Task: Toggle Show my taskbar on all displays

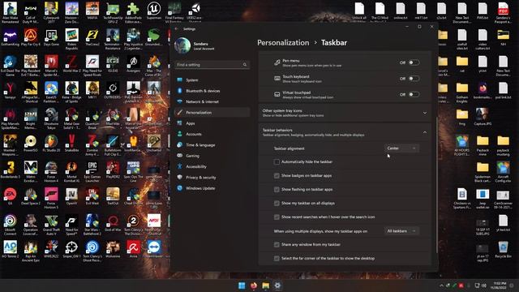Action: (277, 204)
